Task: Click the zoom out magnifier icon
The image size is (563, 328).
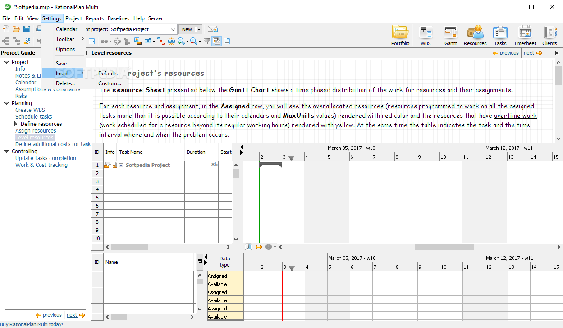Action: coord(194,41)
